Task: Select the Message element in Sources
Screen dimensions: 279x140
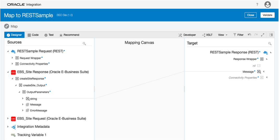Action: pyautogui.click(x=36, y=105)
